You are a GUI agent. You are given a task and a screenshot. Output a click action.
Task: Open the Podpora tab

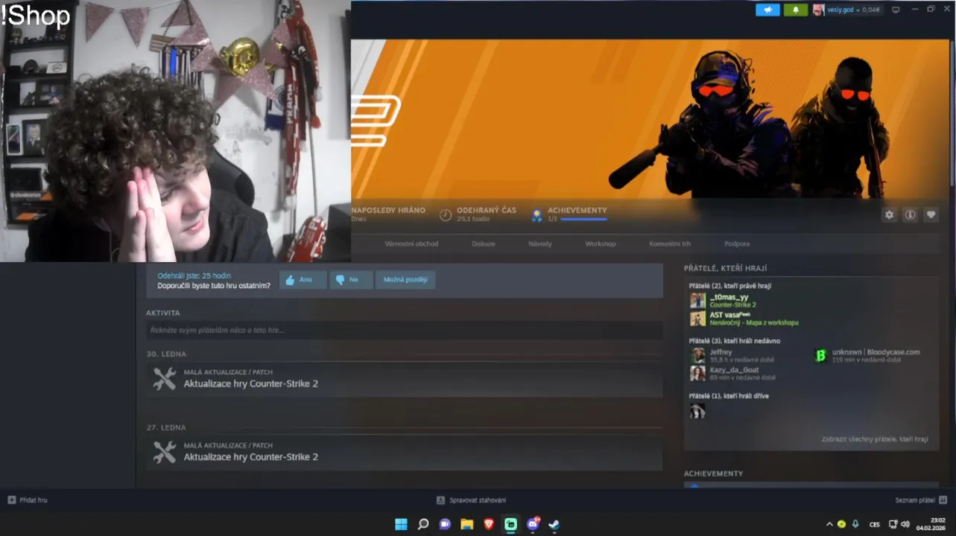[x=737, y=243]
